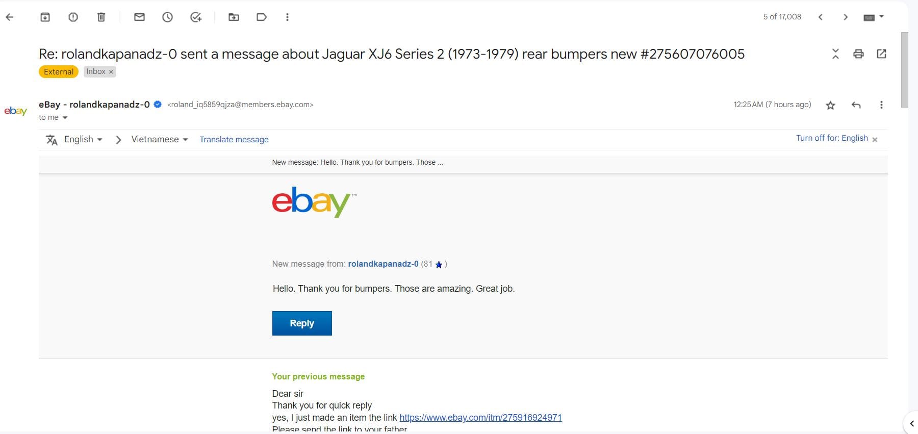Viewport: 918px width, 434px height.
Task: Delete this email with trash icon
Action: pos(101,17)
